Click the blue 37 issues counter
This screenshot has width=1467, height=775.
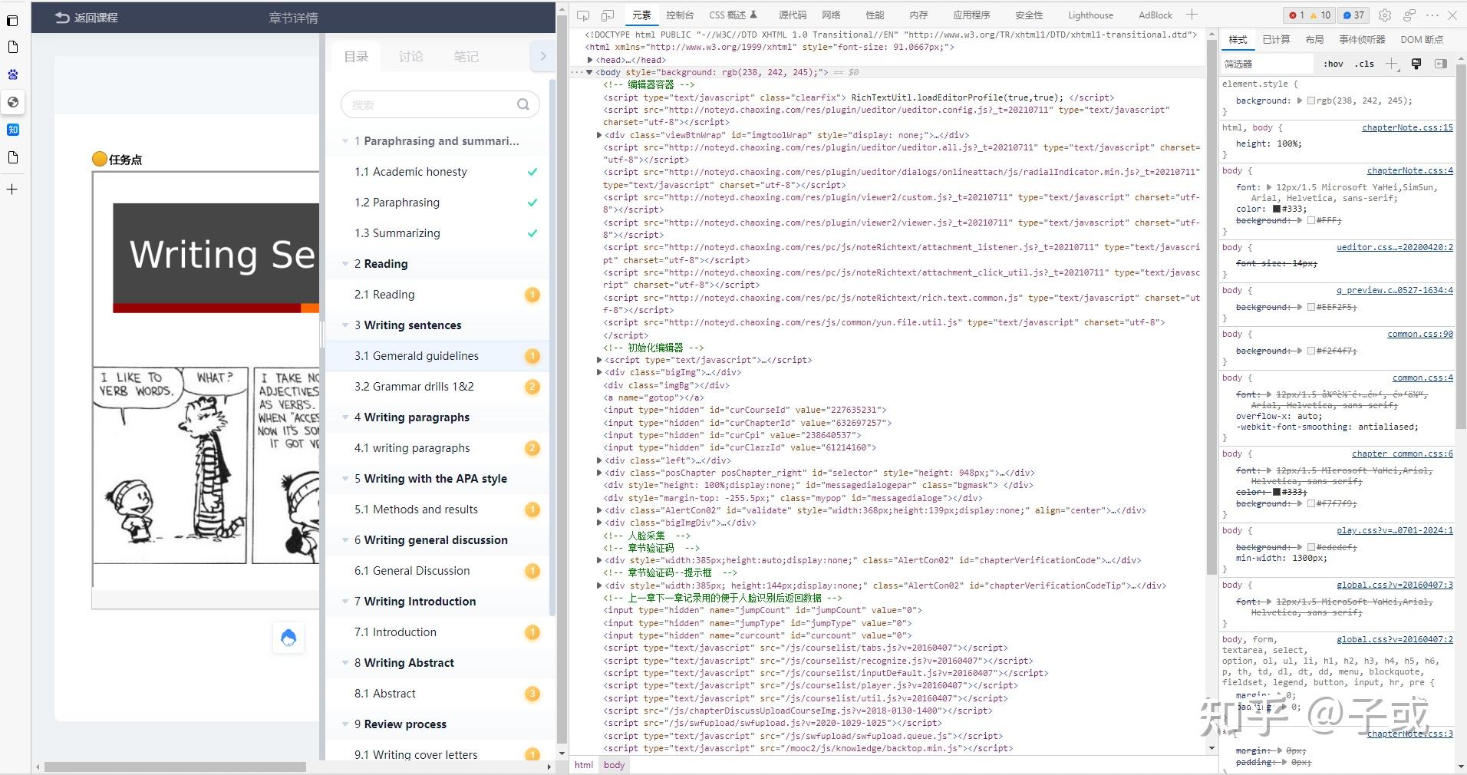point(1354,15)
